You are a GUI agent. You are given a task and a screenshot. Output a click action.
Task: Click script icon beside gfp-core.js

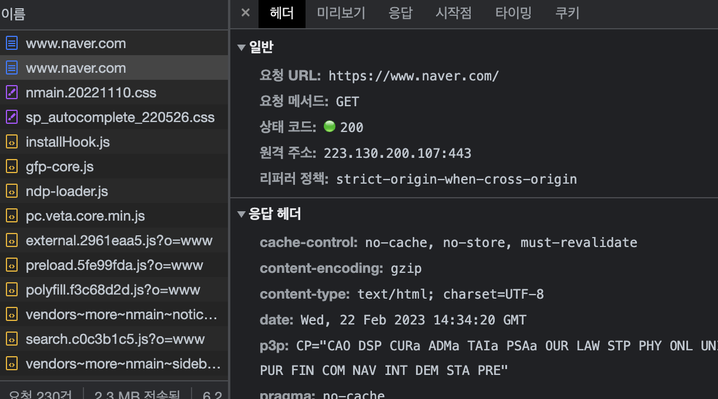[x=12, y=167]
